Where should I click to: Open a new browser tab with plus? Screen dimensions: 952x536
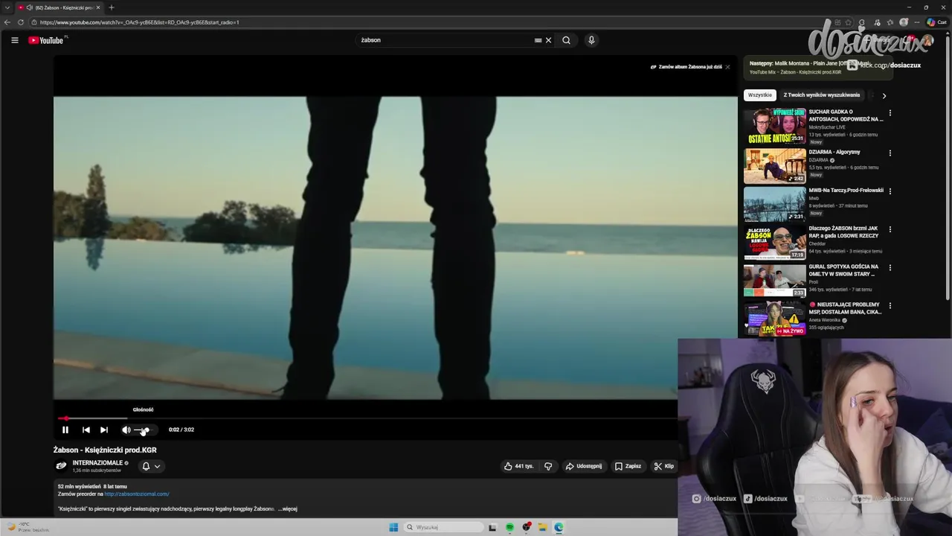point(112,7)
